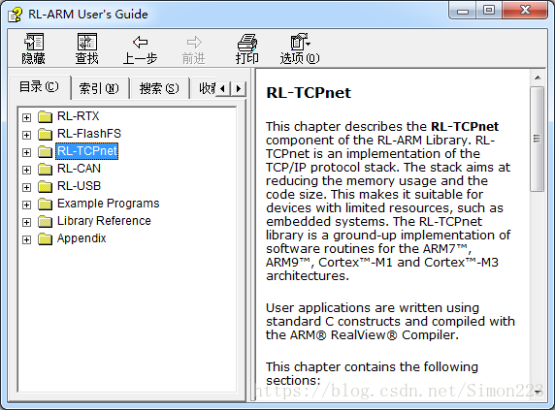Select the RL-USB tree entry
Image resolution: width=555 pixels, height=410 pixels.
[x=79, y=186]
